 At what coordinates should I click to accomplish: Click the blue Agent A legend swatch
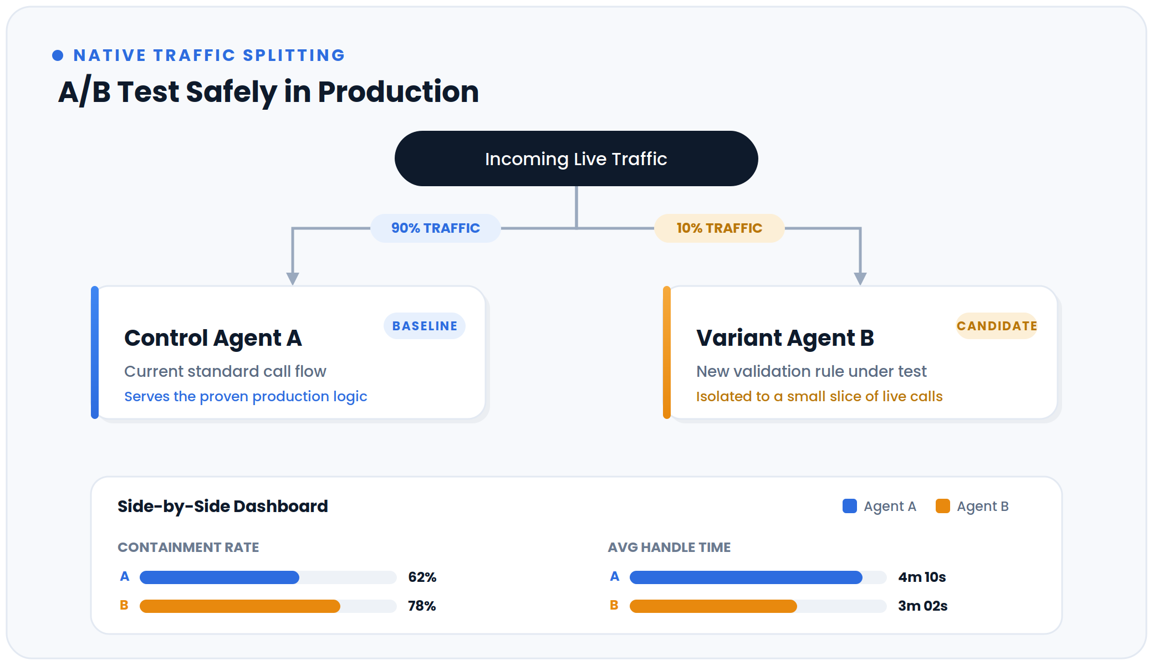point(849,506)
